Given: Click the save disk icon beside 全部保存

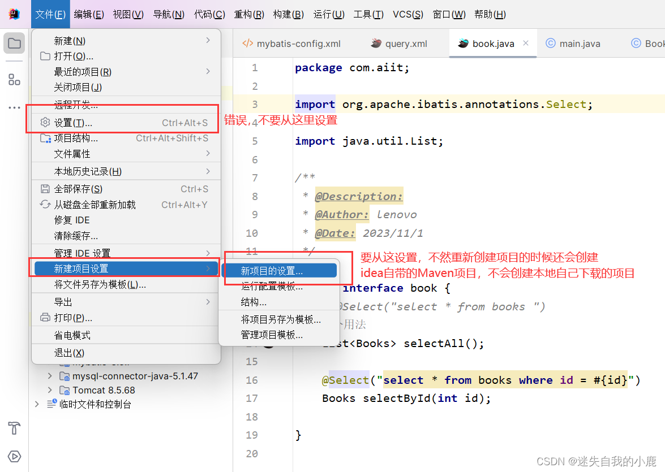Looking at the screenshot, I should [45, 189].
